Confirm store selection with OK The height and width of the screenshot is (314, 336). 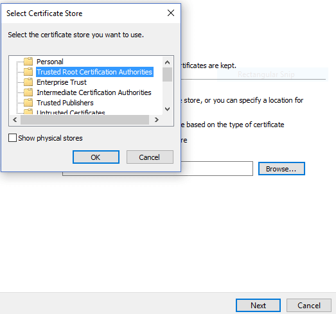(96, 157)
